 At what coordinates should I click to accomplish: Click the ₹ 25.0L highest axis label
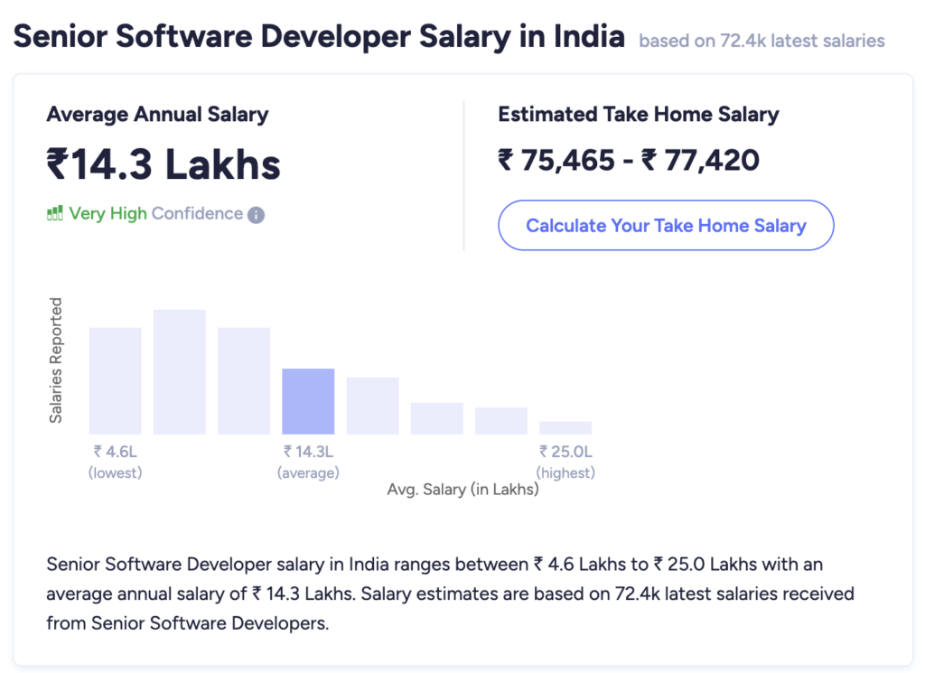click(565, 452)
